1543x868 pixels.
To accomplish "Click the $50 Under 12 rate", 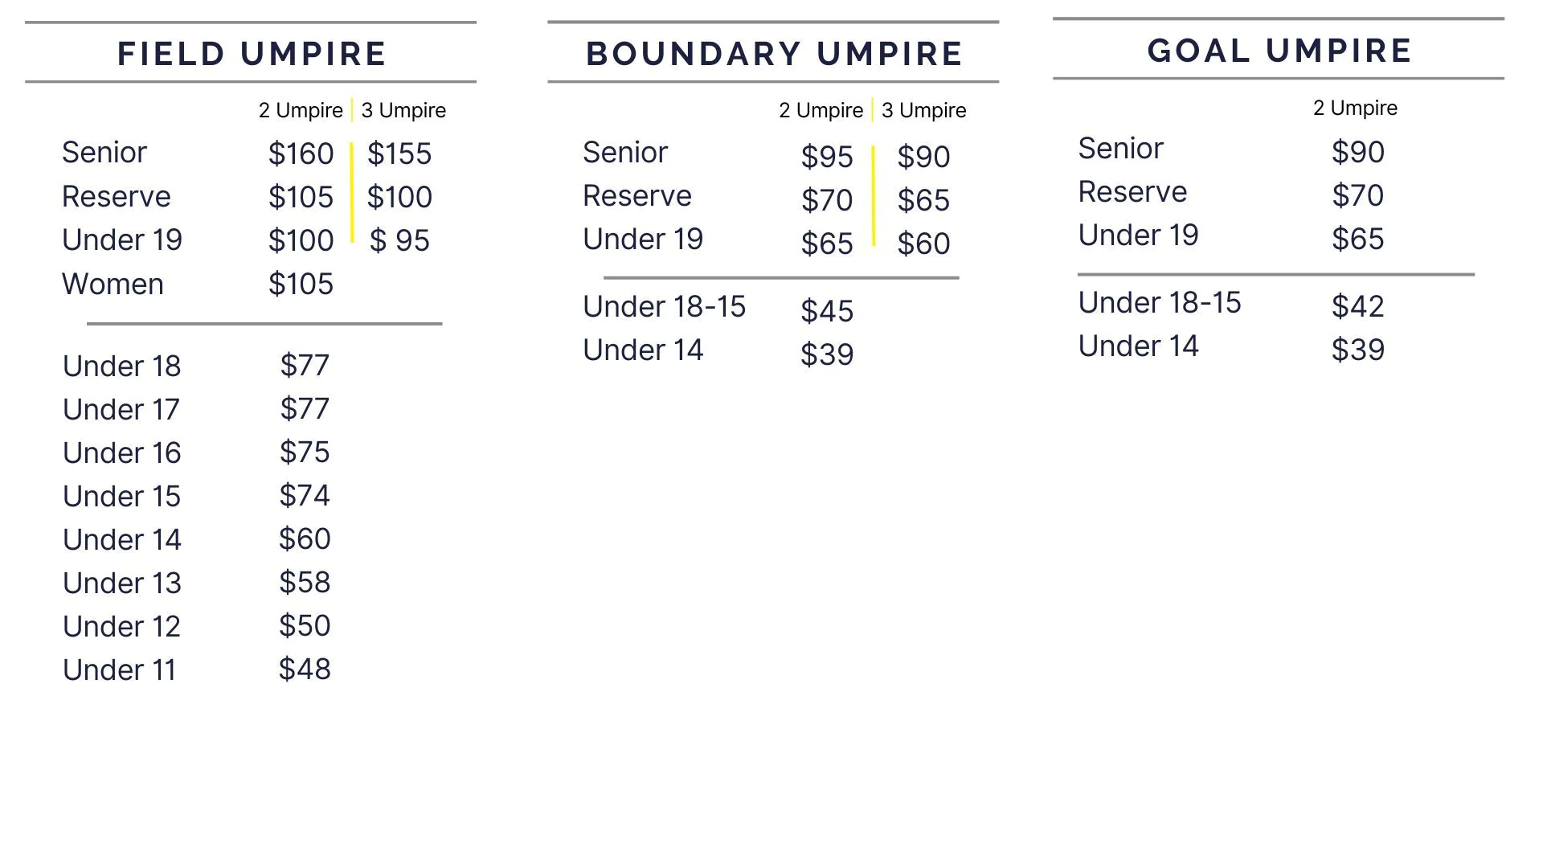I will [x=305, y=625].
